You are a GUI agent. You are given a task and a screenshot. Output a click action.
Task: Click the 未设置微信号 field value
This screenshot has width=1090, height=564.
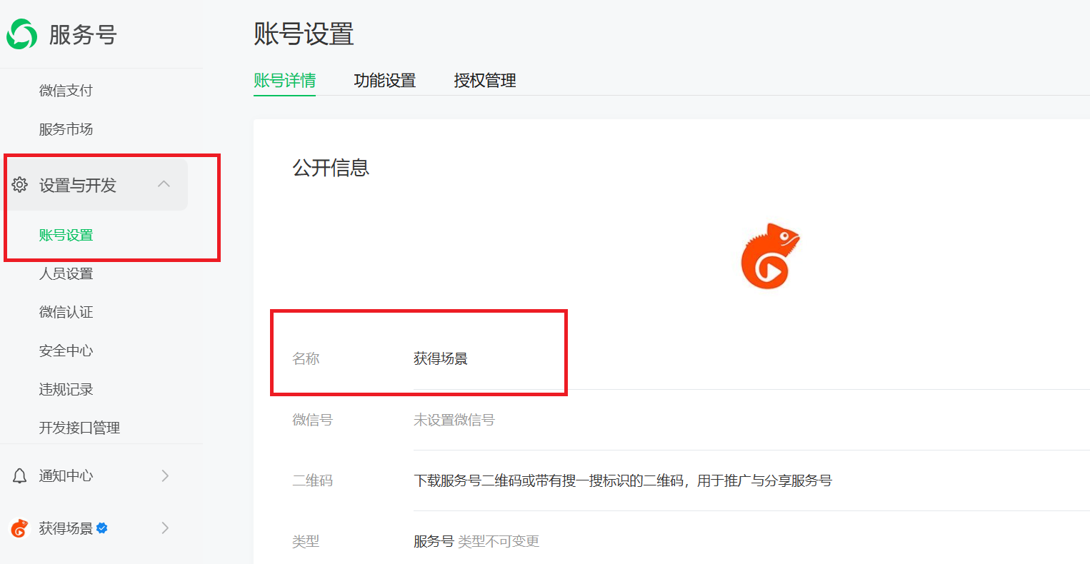(x=454, y=420)
